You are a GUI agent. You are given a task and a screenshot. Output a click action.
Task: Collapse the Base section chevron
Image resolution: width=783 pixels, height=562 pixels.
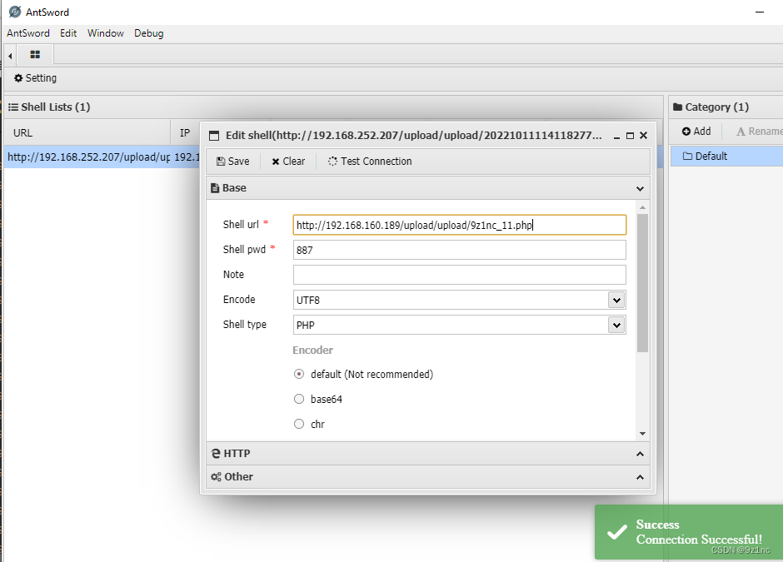pyautogui.click(x=640, y=189)
